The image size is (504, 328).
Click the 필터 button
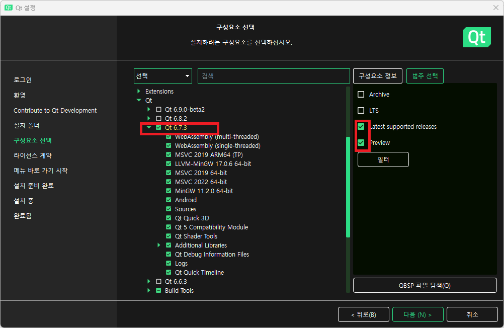pos(383,159)
